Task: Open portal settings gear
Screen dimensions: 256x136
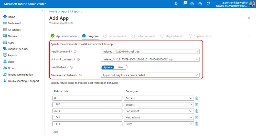Action: point(192,4)
